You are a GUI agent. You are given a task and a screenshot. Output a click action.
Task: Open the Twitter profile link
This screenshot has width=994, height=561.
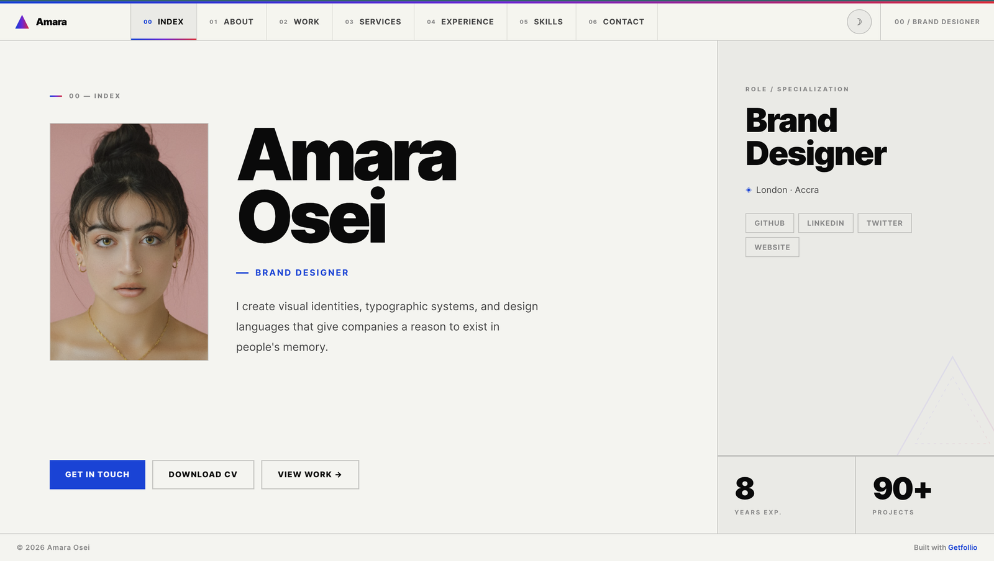pos(885,223)
